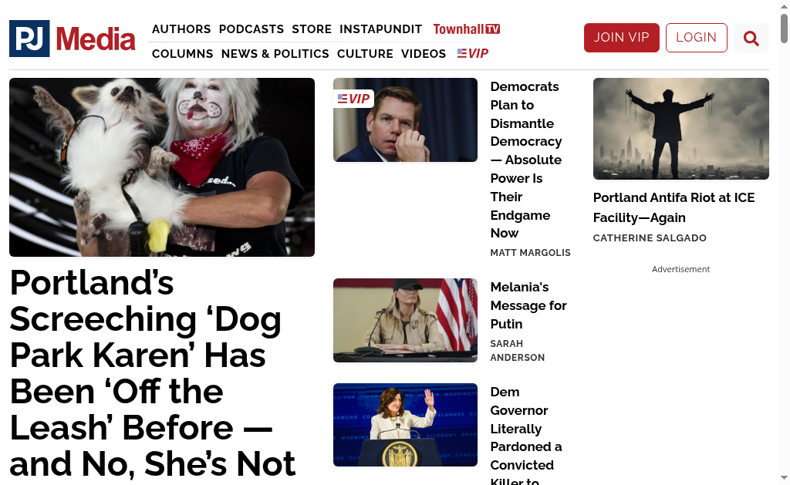This screenshot has width=790, height=485.
Task: Open the Dog Park Karen headline article
Action: pos(153,372)
